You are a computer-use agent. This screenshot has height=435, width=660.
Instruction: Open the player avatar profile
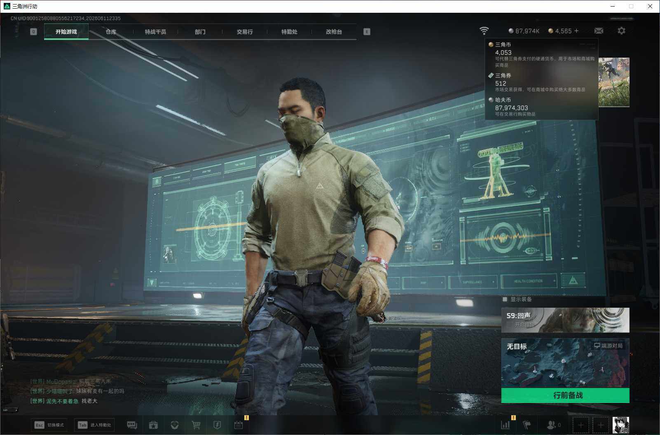pyautogui.click(x=621, y=425)
